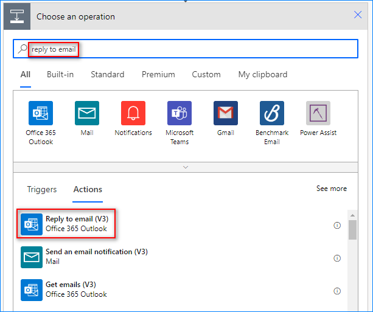Choose the Benchmark Email connector icon
The image size is (373, 312).
pyautogui.click(x=272, y=113)
